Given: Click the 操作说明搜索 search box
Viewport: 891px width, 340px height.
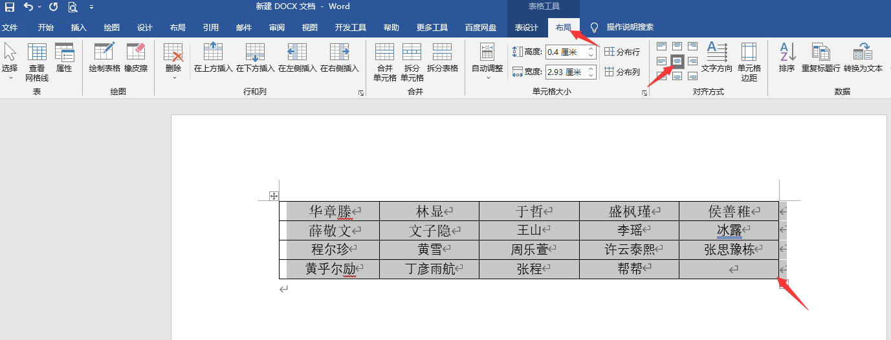Looking at the screenshot, I should (x=630, y=27).
